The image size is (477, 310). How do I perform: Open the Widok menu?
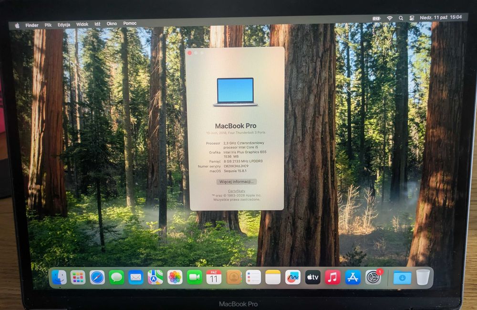(x=82, y=24)
